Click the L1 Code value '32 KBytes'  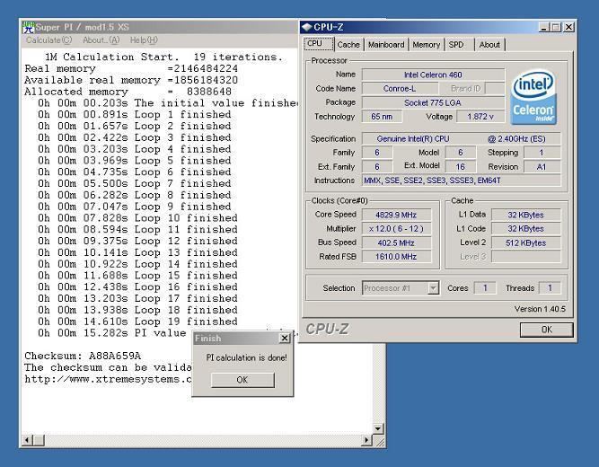pos(525,229)
